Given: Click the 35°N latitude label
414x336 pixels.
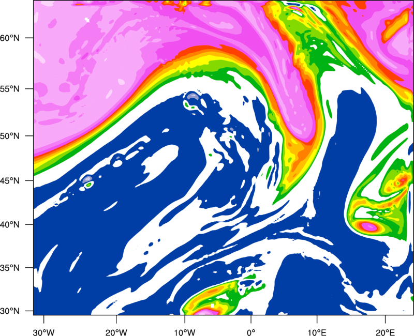Looking at the screenshot, I should coord(10,268).
